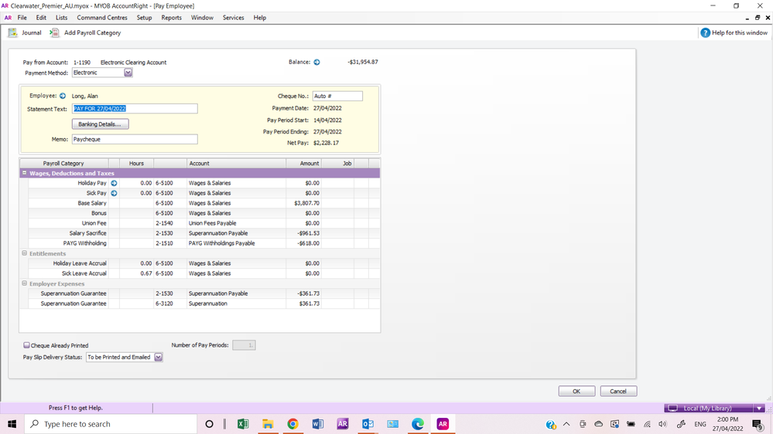The width and height of the screenshot is (773, 434).
Task: Open the Pay Slip Delivery Status dropdown
Action: click(x=159, y=358)
